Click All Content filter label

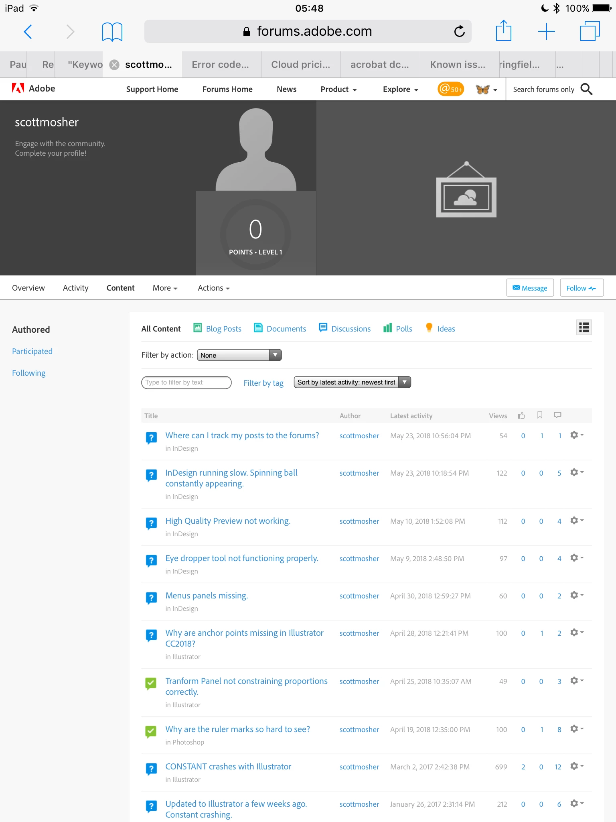161,328
